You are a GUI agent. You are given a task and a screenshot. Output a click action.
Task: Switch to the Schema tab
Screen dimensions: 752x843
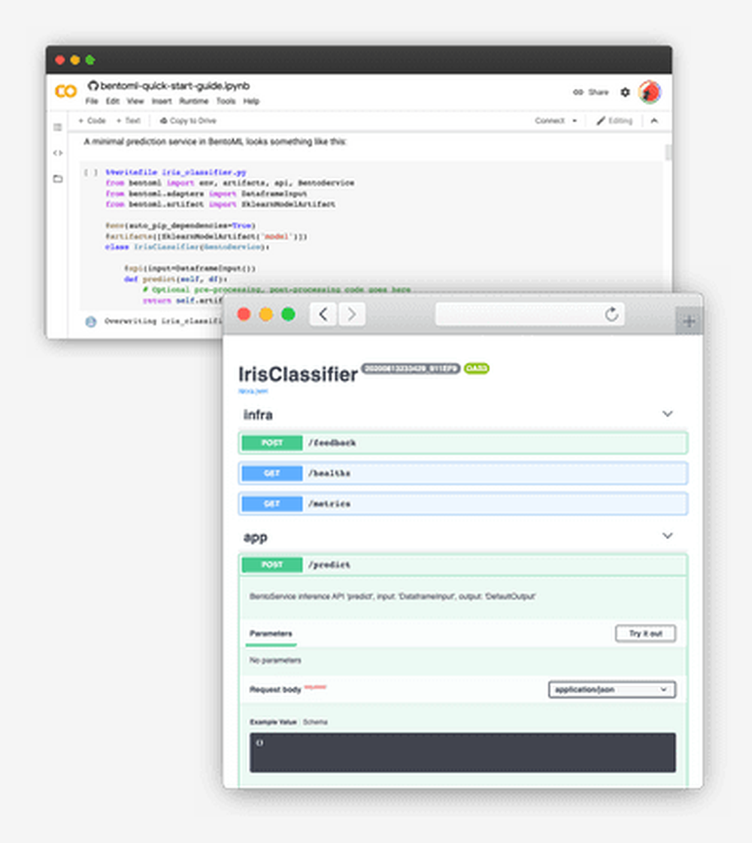click(315, 722)
